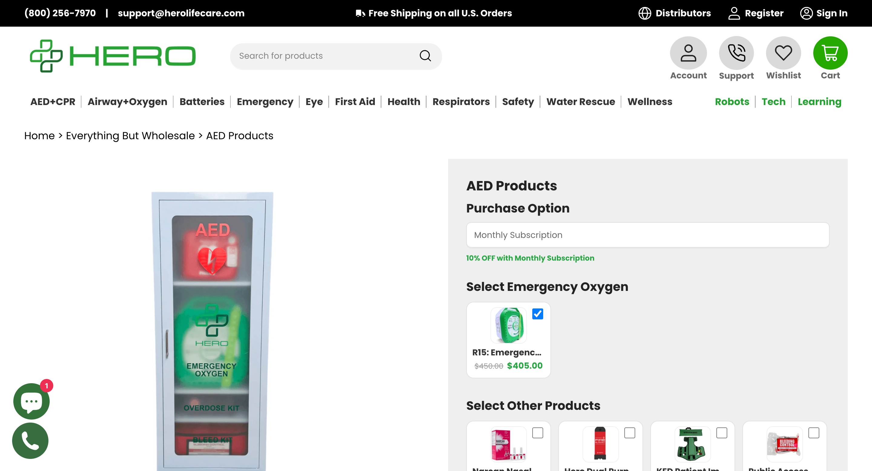Select the Hero Dual Burn product checkbox
872x471 pixels.
pyautogui.click(x=630, y=433)
